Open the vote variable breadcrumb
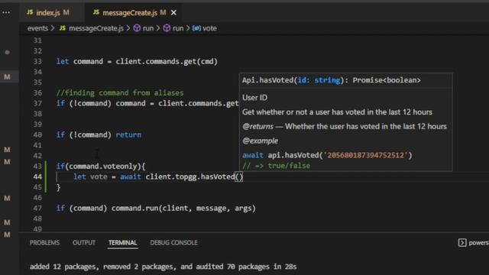489x275 pixels. (x=209, y=28)
